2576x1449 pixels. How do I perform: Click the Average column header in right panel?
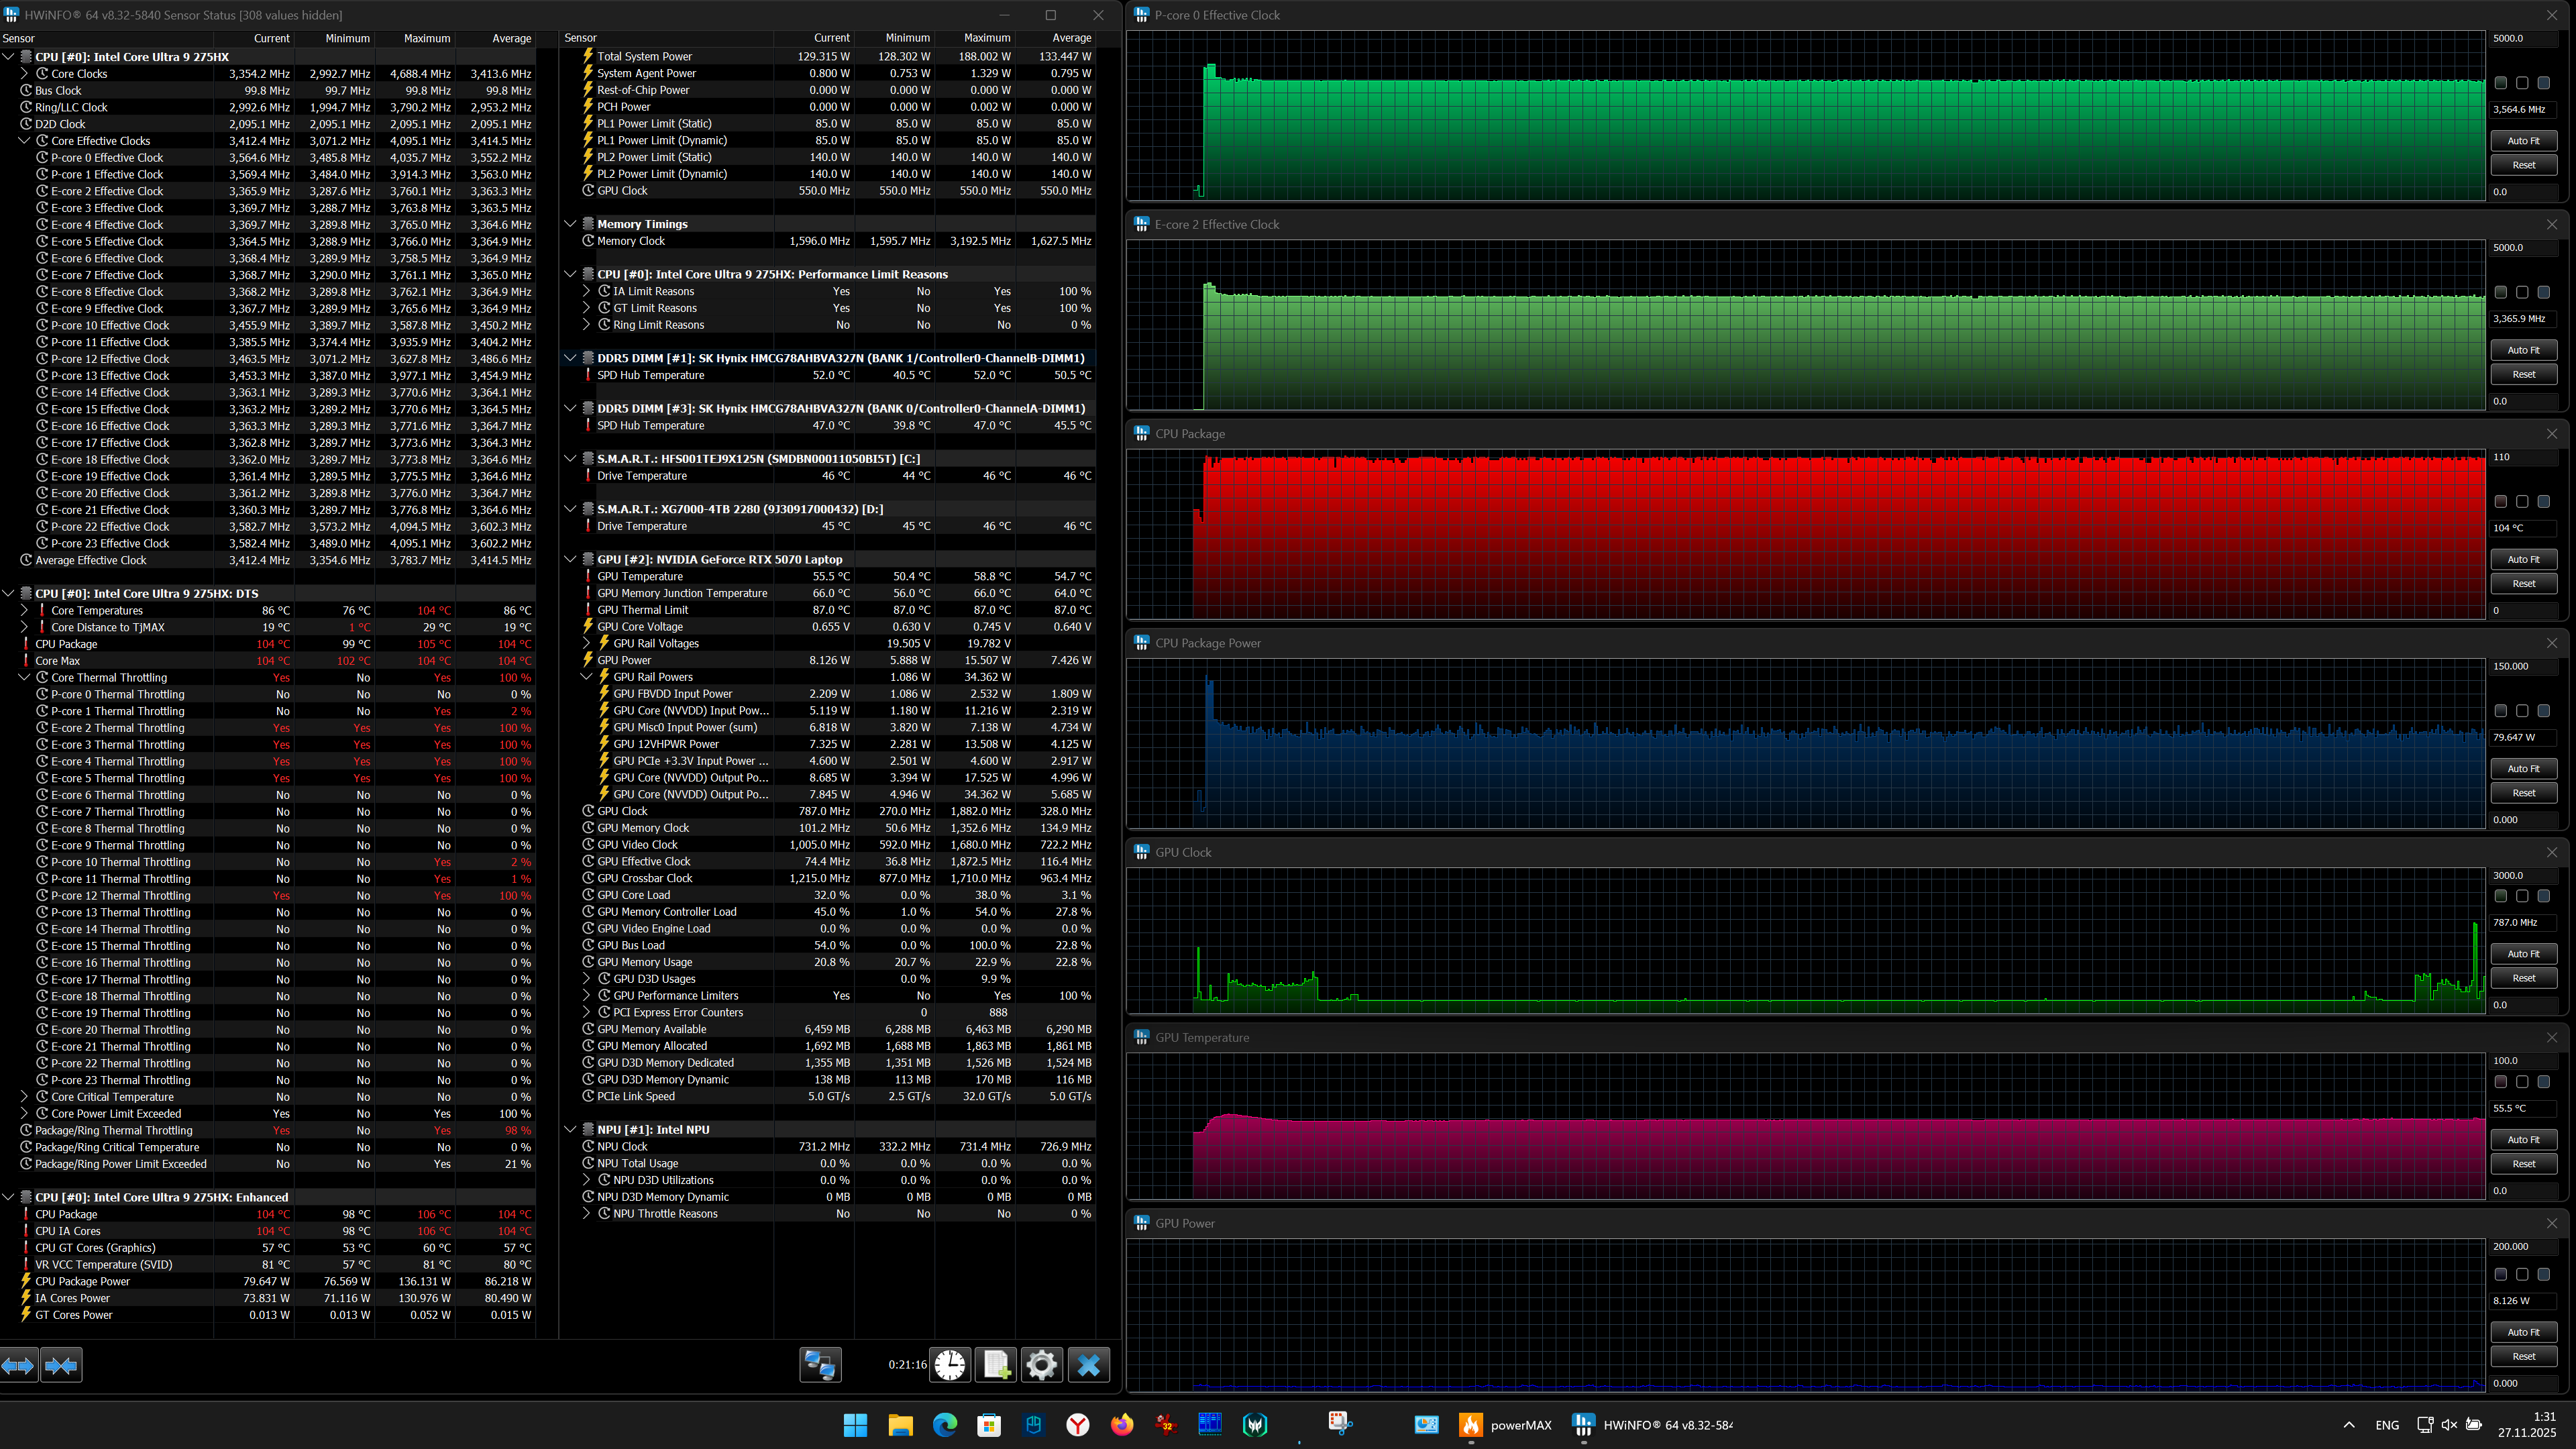click(x=1071, y=38)
